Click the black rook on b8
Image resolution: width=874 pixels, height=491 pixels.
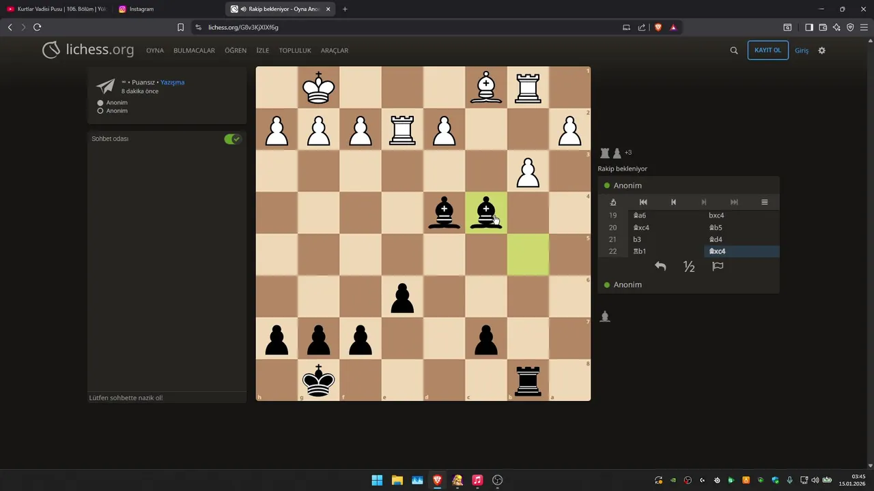528,381
